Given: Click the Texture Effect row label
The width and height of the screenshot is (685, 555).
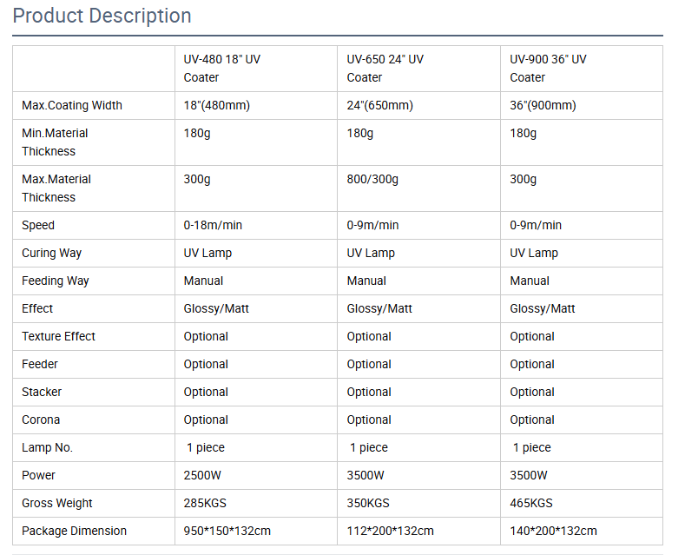Looking at the screenshot, I should [x=58, y=336].
